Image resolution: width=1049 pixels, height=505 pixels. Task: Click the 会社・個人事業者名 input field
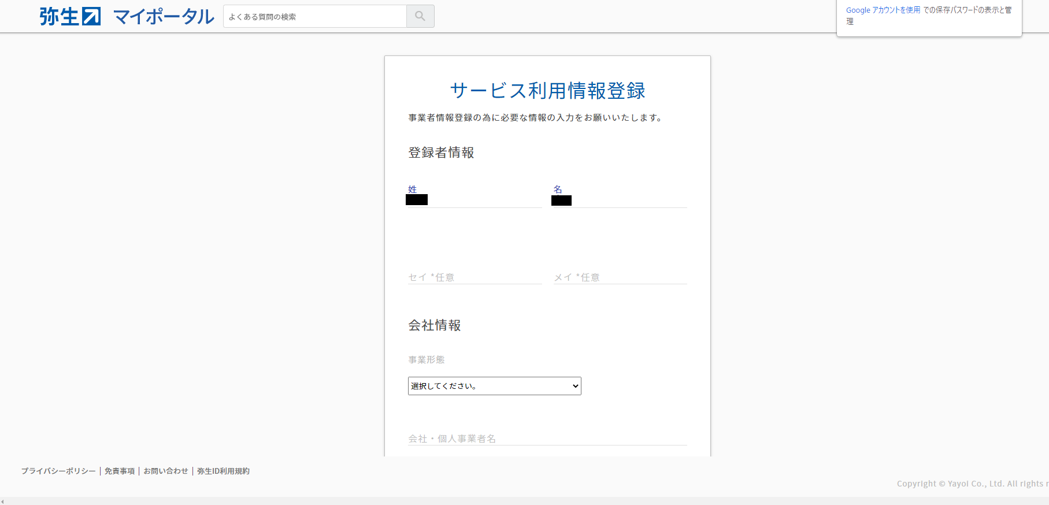coord(547,439)
